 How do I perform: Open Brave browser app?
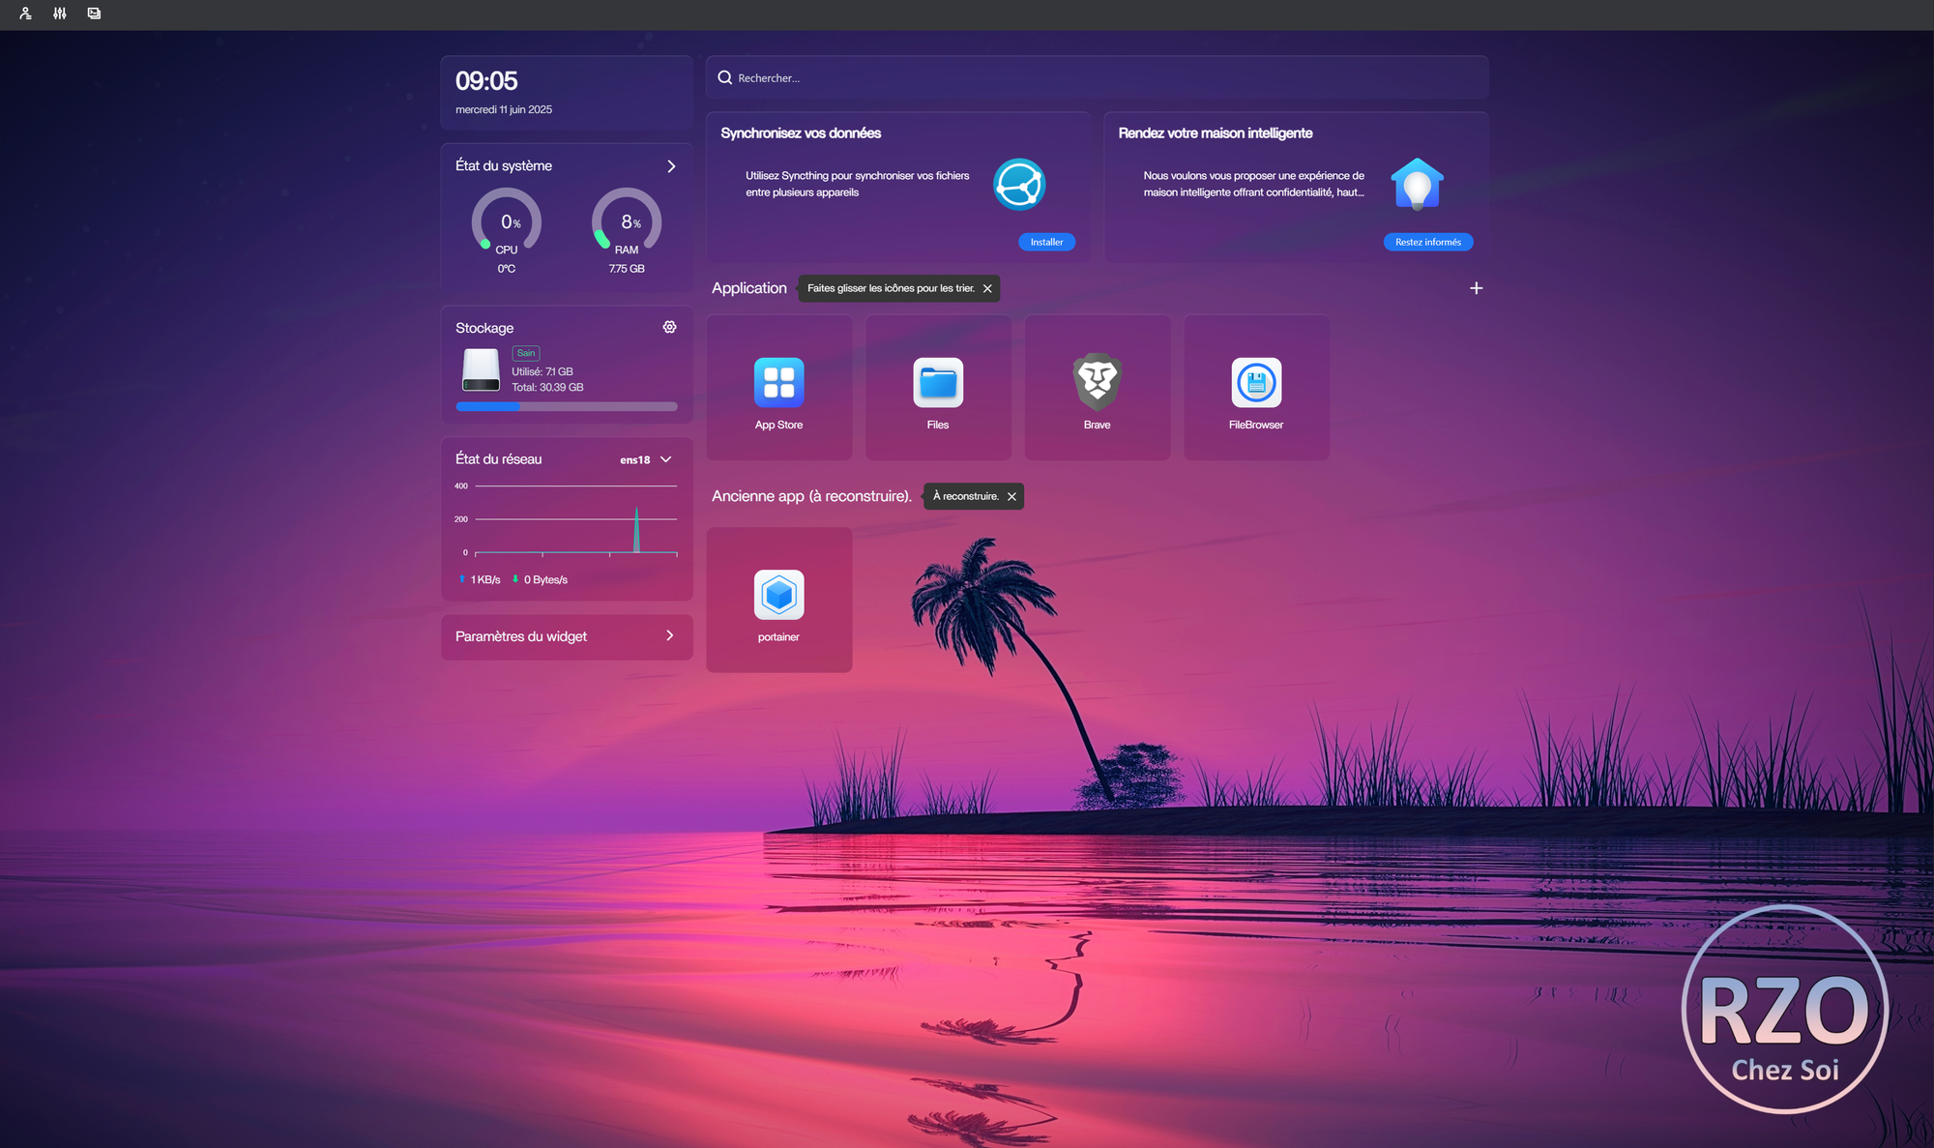[1097, 383]
